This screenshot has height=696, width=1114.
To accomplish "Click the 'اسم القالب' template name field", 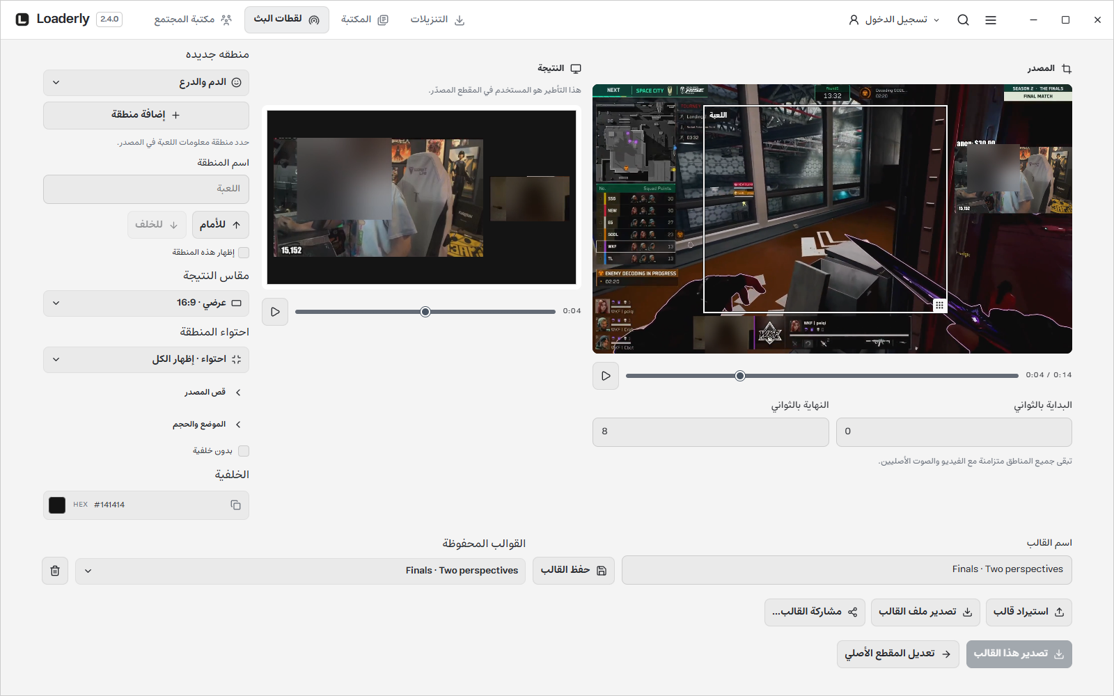I will click(x=847, y=570).
